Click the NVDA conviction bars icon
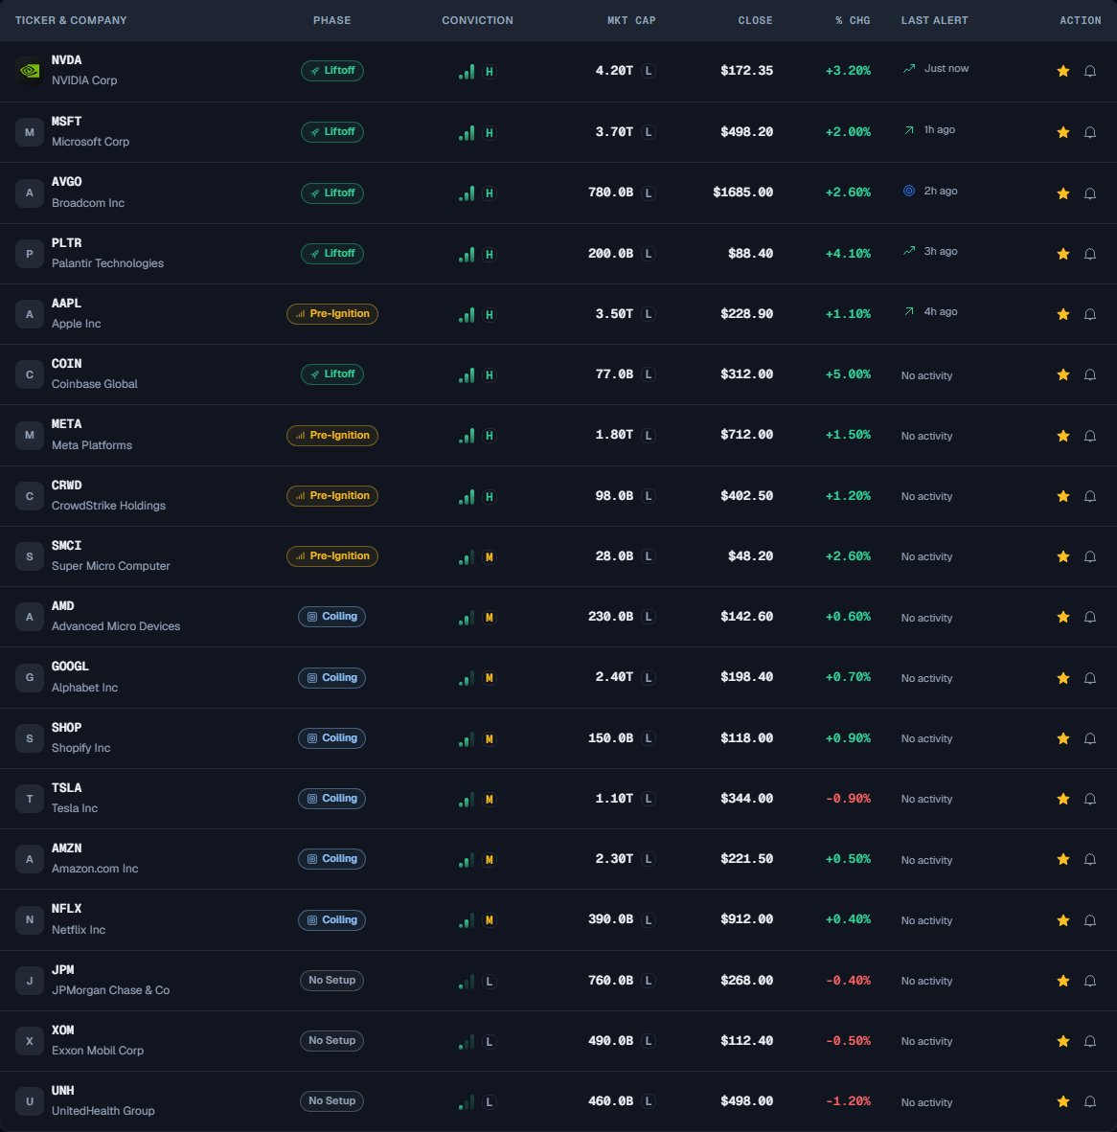This screenshot has width=1117, height=1132. (467, 72)
